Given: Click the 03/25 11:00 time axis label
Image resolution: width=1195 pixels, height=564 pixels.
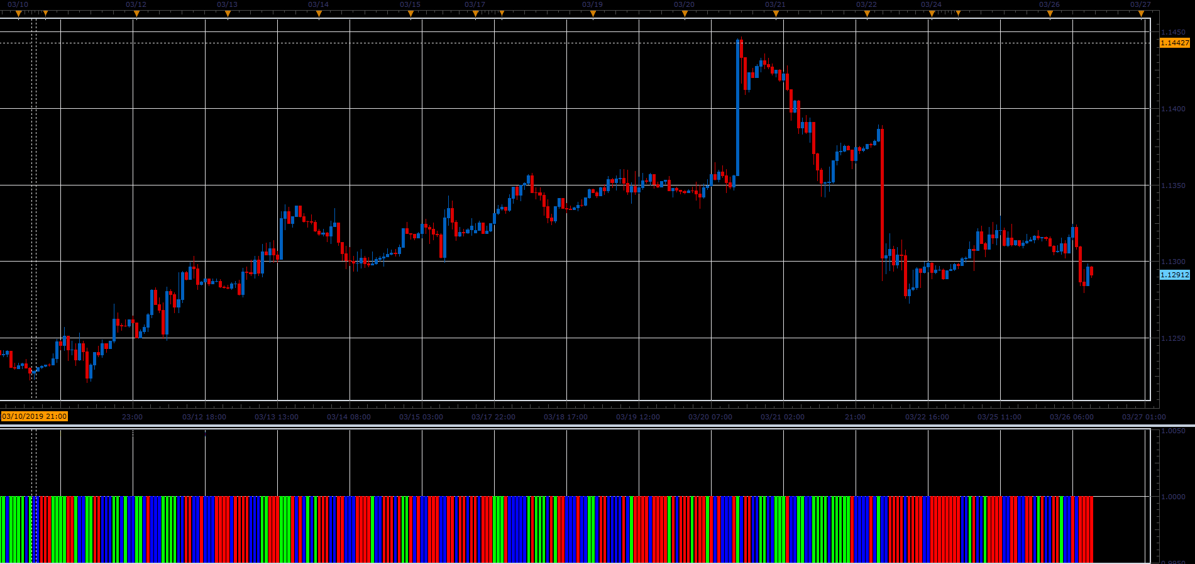Looking at the screenshot, I should 1000,417.
